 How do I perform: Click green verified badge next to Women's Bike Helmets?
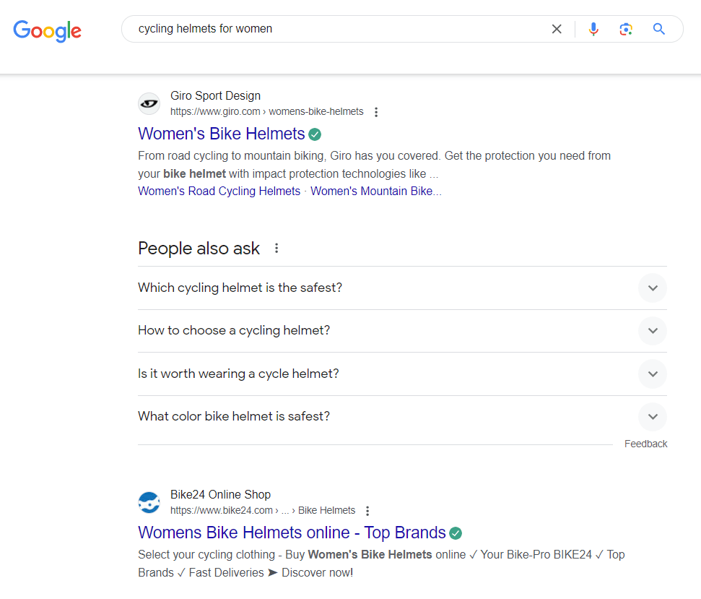pyautogui.click(x=315, y=134)
